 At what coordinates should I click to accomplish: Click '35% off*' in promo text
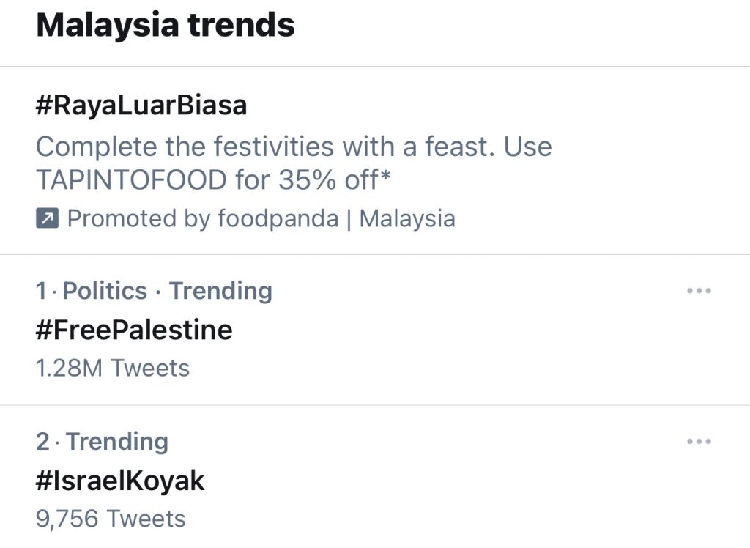[334, 180]
